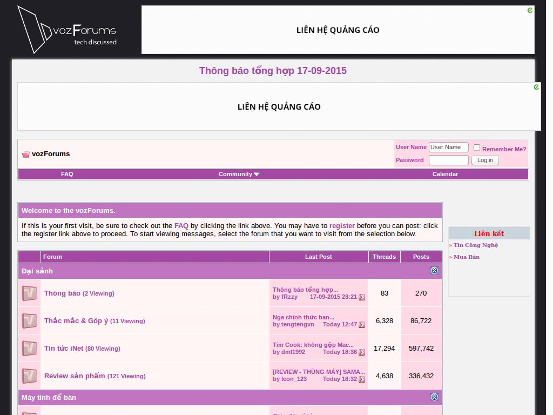This screenshot has width=553, height=415.
Task: Collapse the Máy tính để bàn category
Action: (x=434, y=397)
